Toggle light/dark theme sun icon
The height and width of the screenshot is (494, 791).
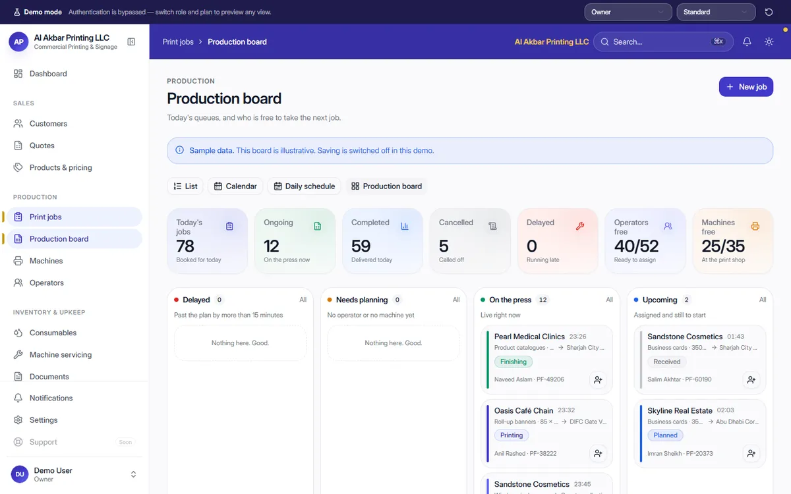click(769, 41)
